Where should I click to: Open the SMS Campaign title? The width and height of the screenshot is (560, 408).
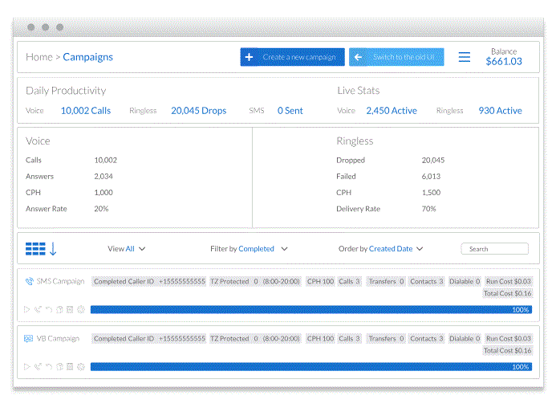[x=60, y=281]
